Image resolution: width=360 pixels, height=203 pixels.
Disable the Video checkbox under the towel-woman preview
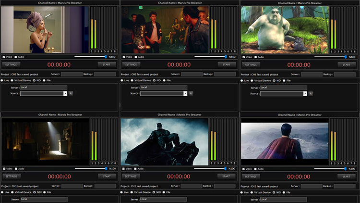[x=4, y=57]
